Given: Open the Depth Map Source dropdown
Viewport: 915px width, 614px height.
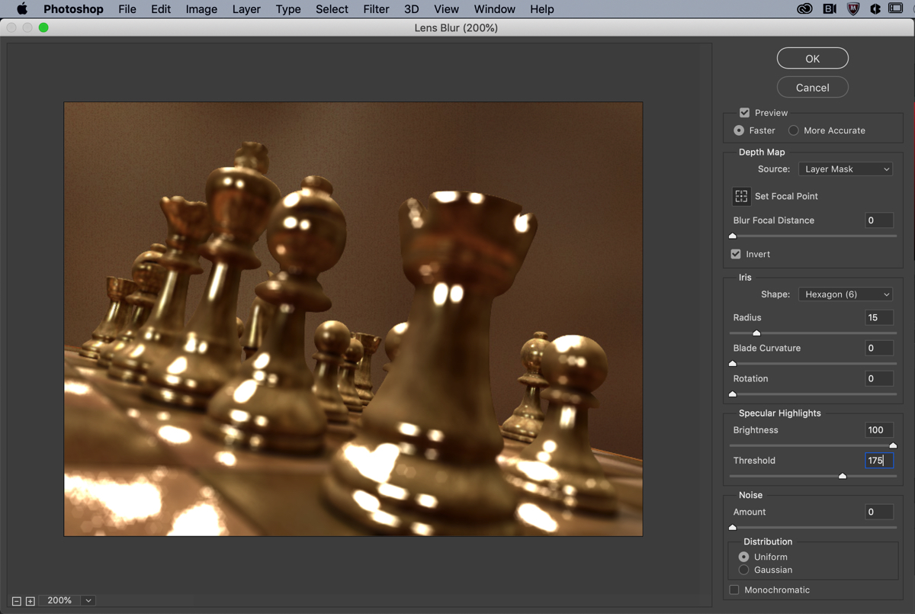Looking at the screenshot, I should click(x=846, y=169).
